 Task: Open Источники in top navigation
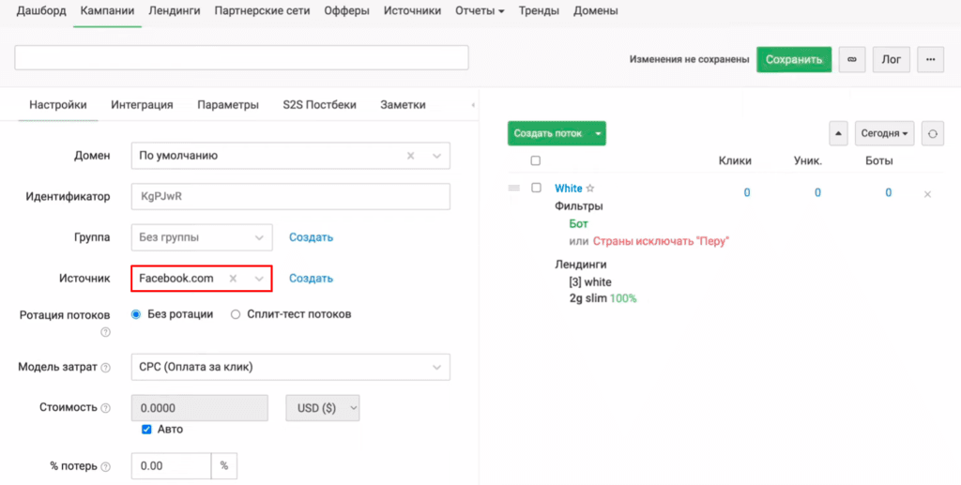point(412,11)
